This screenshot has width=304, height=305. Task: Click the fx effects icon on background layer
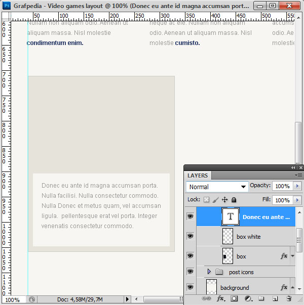[284, 287]
